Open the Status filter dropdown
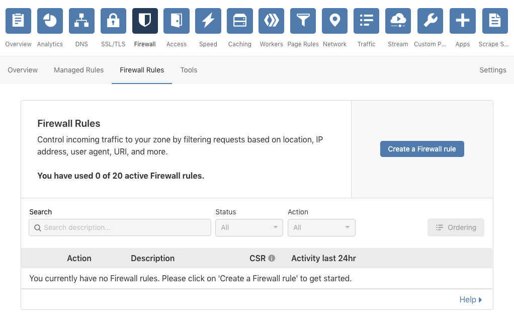Screen dimensions: 514x317 click(249, 227)
